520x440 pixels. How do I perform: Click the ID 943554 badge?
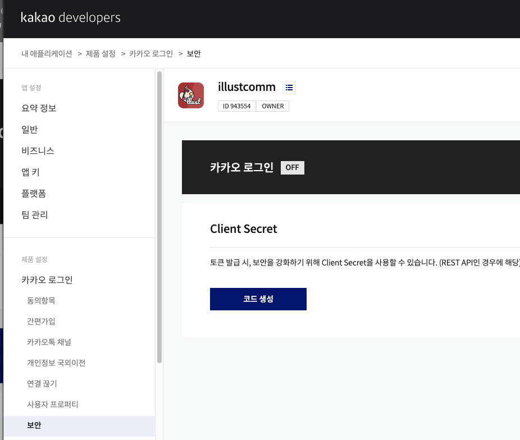(x=236, y=106)
